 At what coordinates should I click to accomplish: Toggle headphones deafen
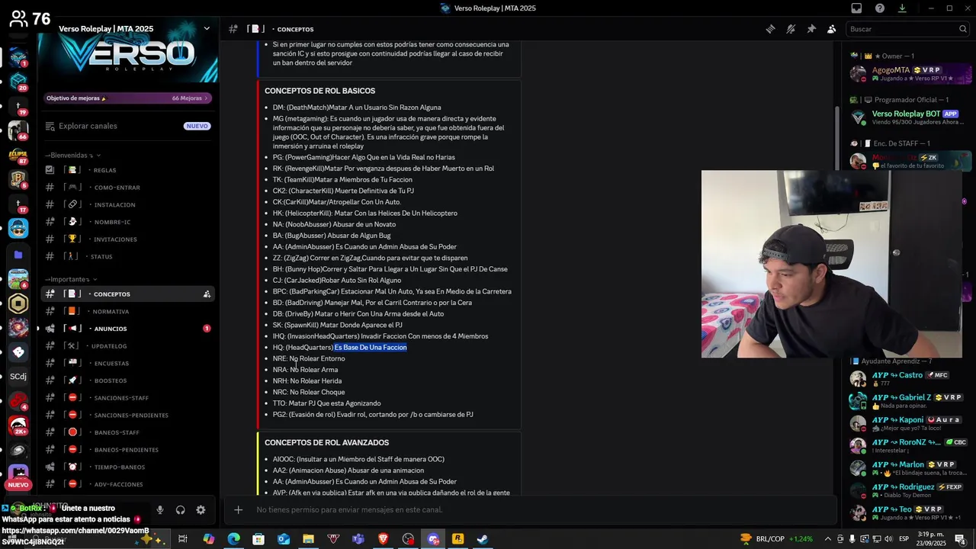click(x=181, y=510)
